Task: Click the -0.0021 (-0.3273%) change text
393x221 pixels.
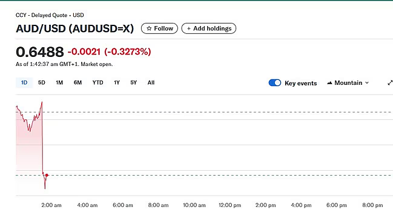Action: tap(109, 51)
